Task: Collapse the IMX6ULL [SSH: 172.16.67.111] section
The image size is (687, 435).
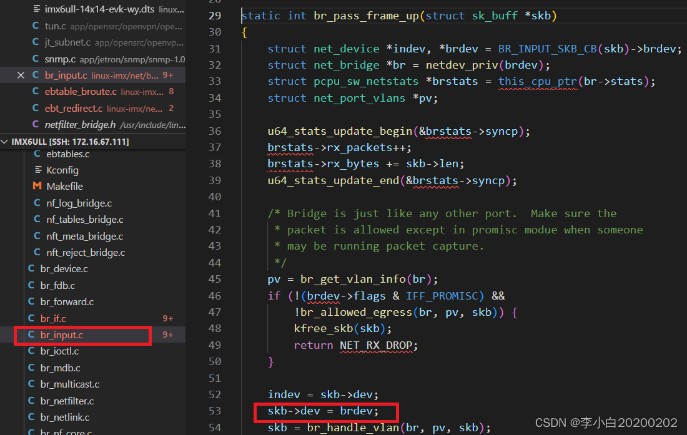Action: pyautogui.click(x=5, y=142)
